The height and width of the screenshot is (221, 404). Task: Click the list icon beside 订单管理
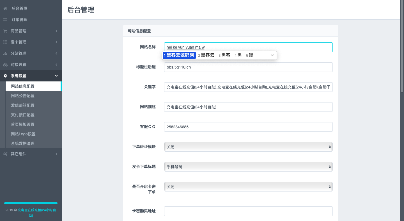[5, 20]
